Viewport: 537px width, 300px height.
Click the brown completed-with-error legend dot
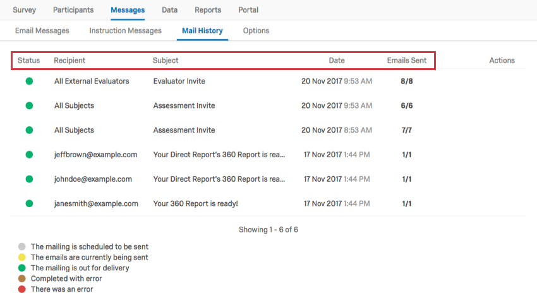pyautogui.click(x=23, y=279)
